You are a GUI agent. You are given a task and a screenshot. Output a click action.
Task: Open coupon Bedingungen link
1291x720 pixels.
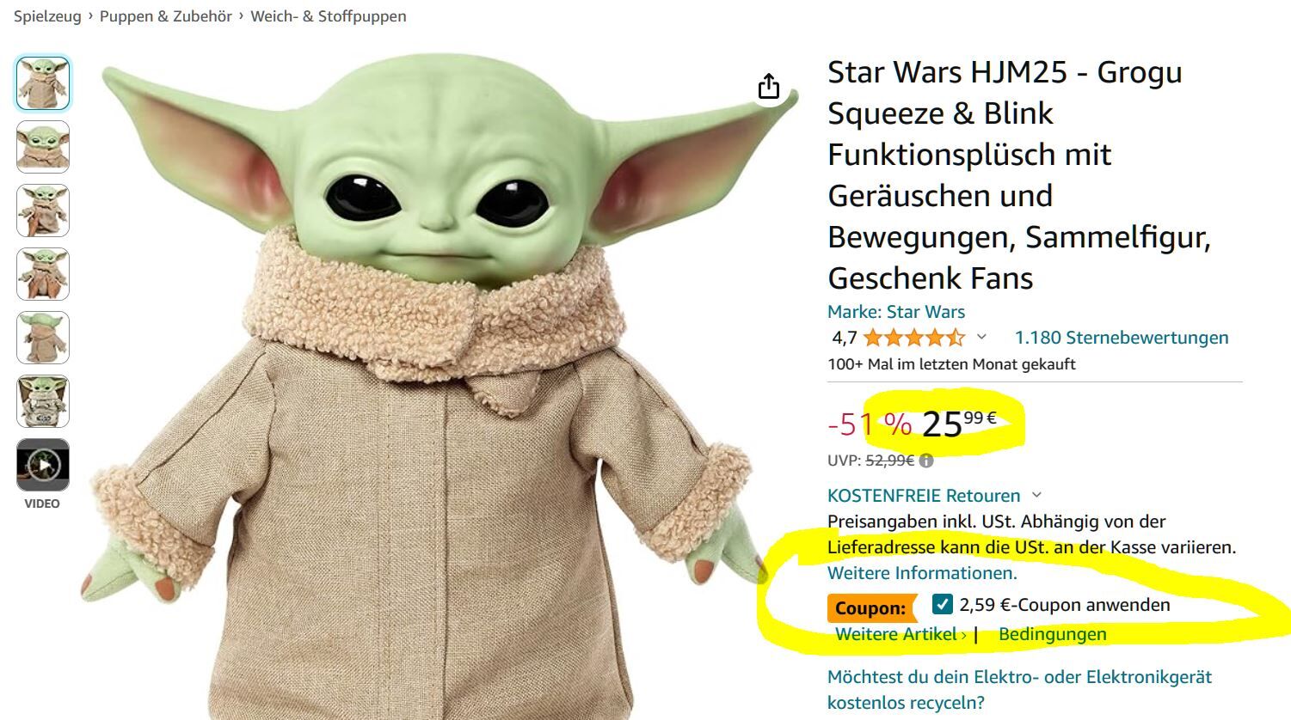[x=1053, y=634]
